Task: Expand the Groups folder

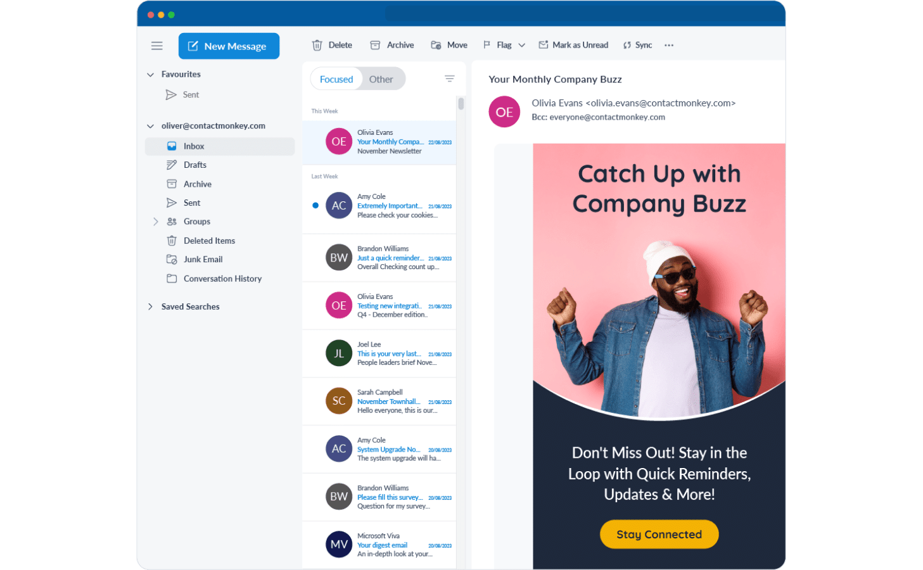Action: pyautogui.click(x=155, y=222)
